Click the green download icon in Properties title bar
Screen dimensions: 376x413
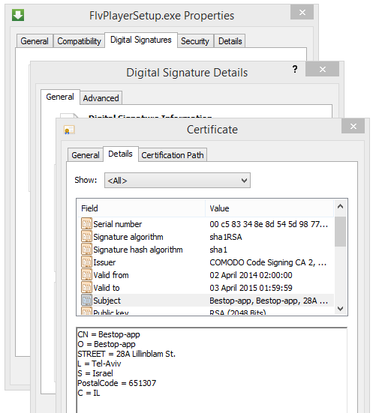click(x=18, y=15)
